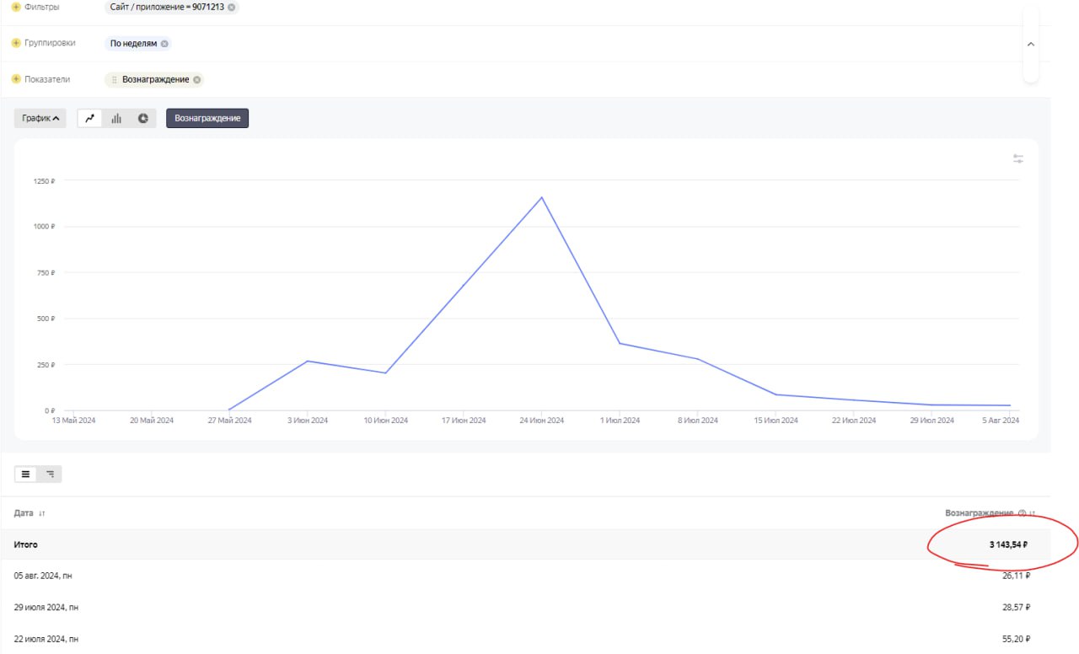Collapse the report settings panel chevron
The height and width of the screenshot is (654, 1079).
1030,45
